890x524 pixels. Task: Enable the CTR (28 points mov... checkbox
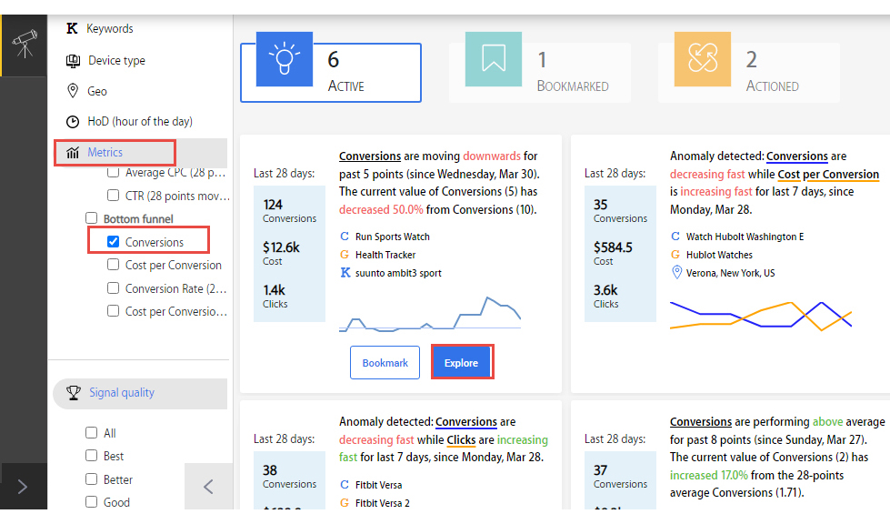[113, 196]
